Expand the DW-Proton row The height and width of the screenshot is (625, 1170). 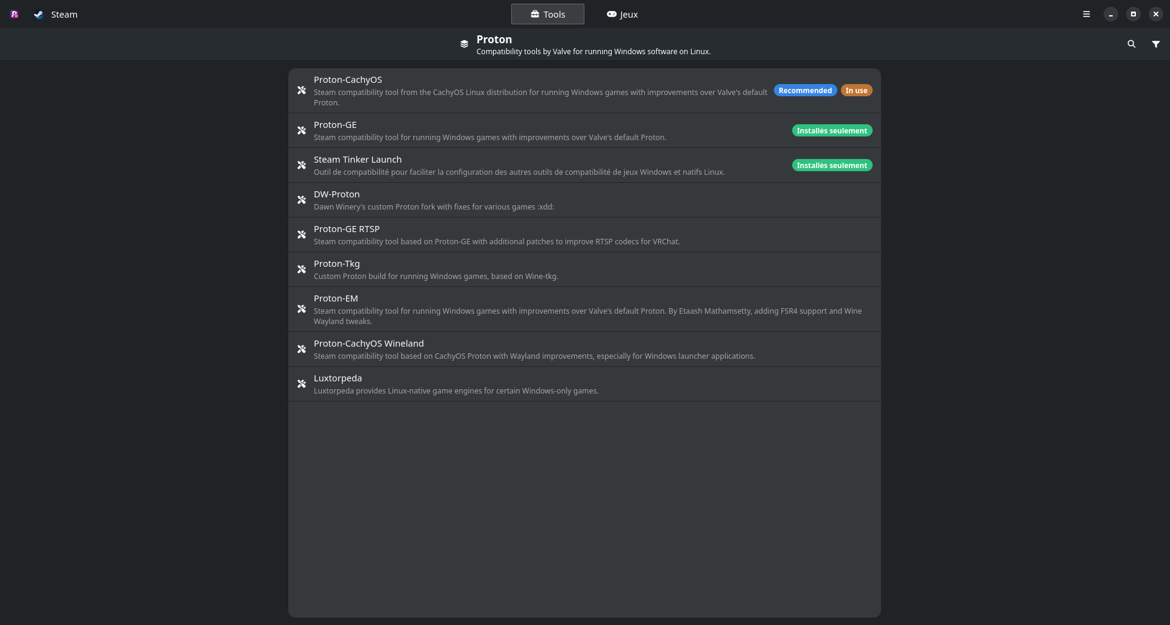(584, 200)
